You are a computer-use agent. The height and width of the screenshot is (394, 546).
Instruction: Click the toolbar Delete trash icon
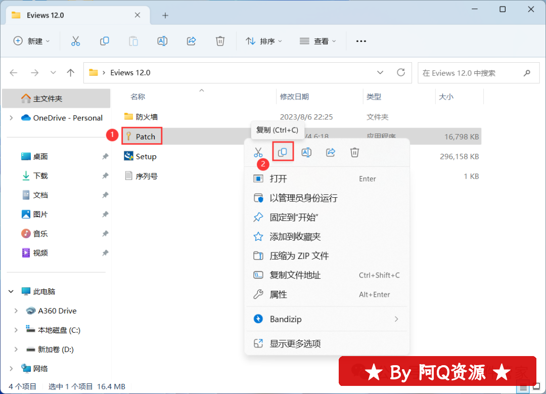(x=220, y=41)
